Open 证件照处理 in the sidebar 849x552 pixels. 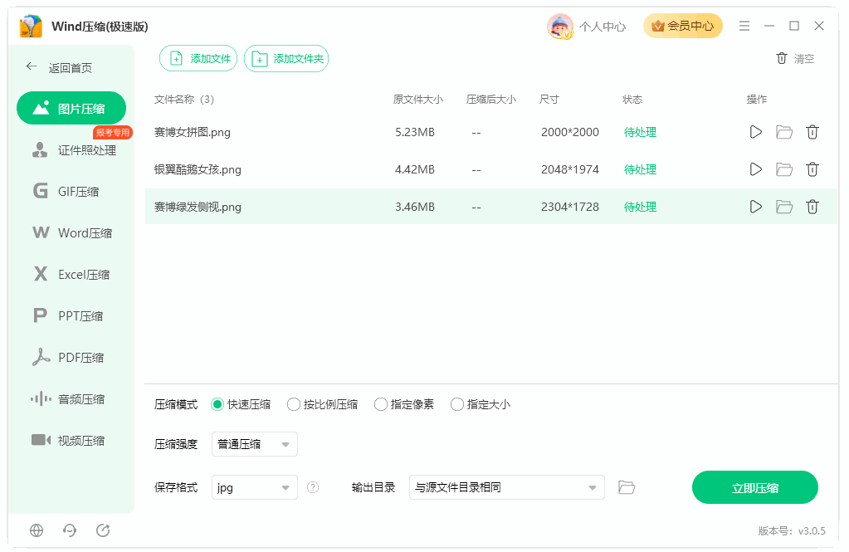click(x=74, y=150)
